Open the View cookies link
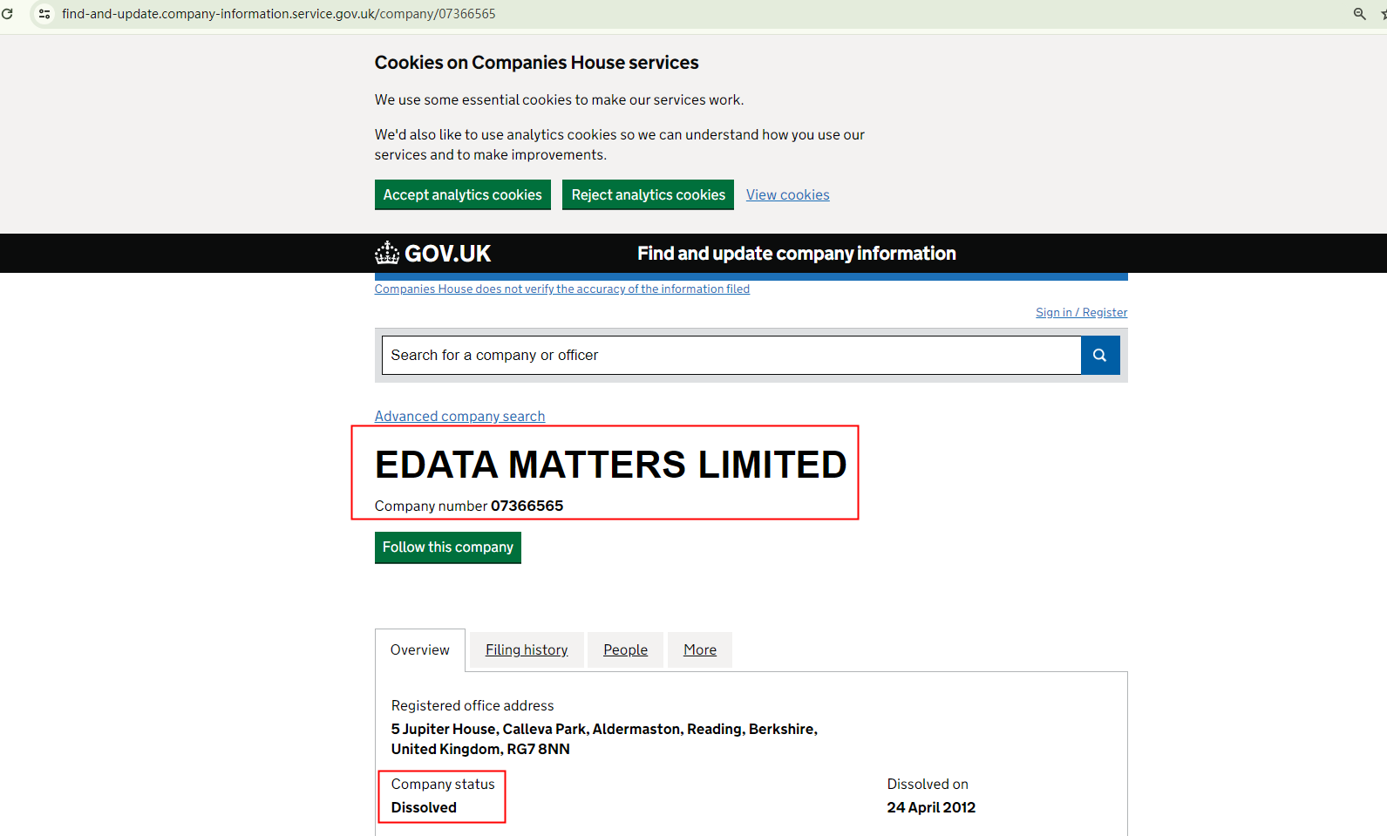1387x836 pixels. coord(787,195)
